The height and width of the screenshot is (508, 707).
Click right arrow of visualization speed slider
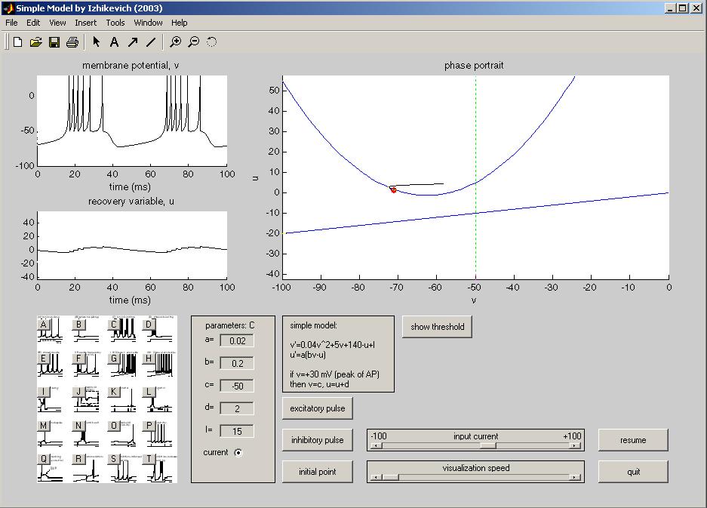576,477
